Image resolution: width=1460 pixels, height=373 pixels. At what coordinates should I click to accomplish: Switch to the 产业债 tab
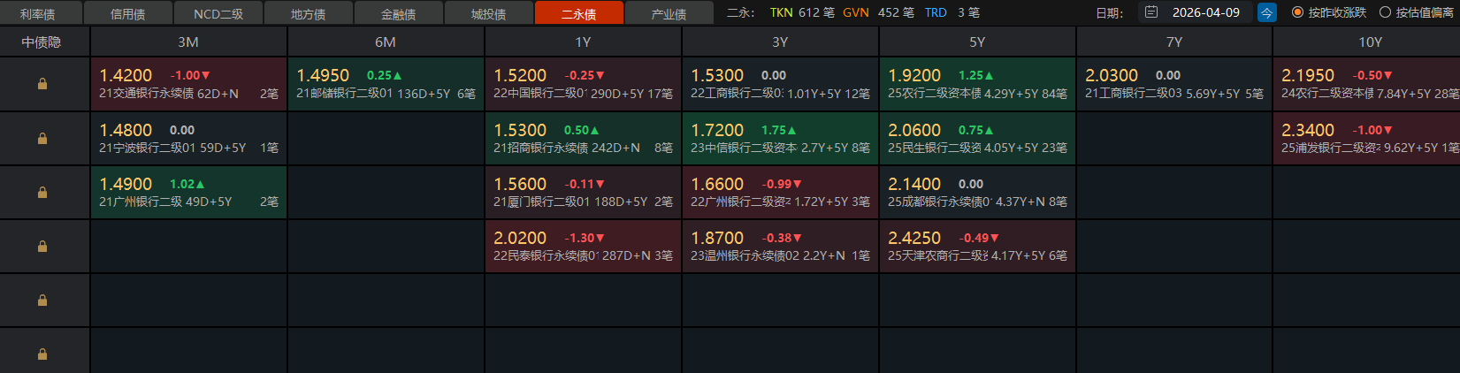tap(669, 13)
